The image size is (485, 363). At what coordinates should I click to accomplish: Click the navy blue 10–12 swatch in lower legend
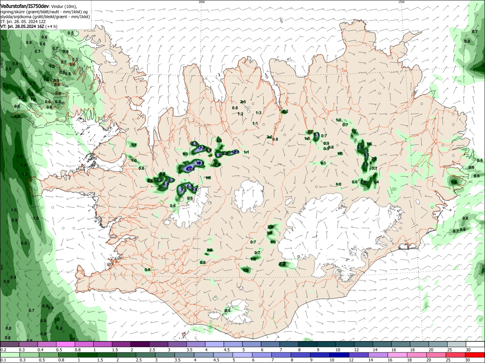point(339,355)
